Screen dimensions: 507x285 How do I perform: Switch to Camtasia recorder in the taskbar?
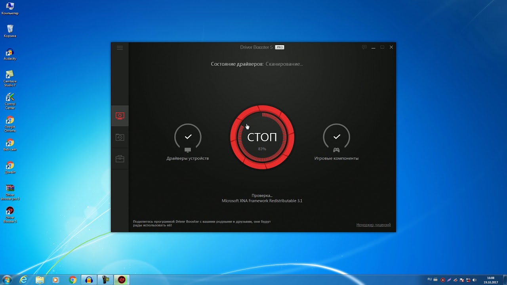[x=105, y=280]
